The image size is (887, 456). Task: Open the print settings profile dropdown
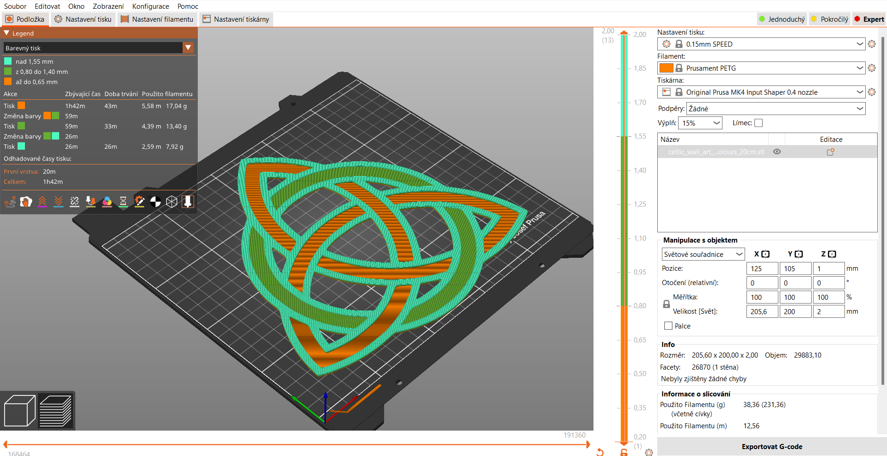pyautogui.click(x=761, y=44)
